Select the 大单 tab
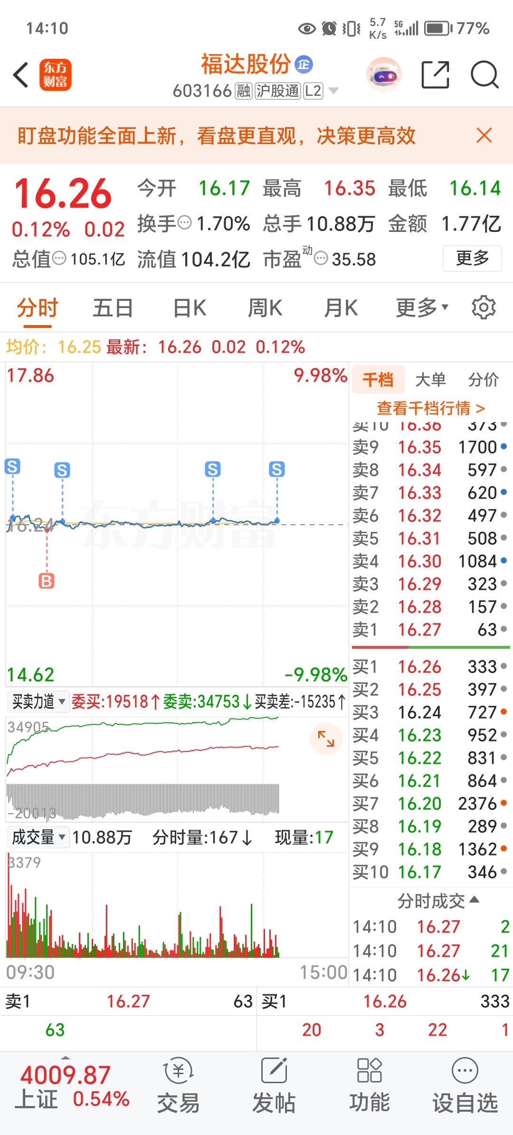The height and width of the screenshot is (1135, 513). [430, 379]
